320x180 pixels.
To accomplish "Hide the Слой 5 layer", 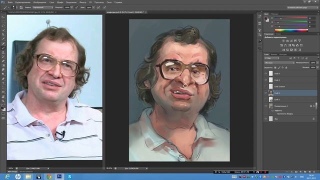I will 265,73.
